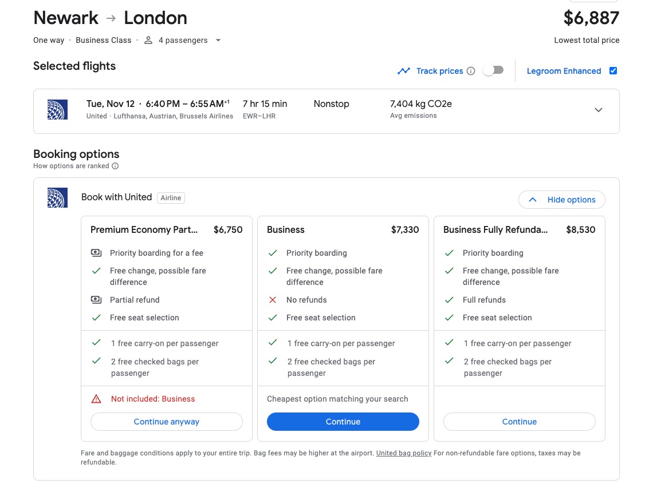Click Continue anyway for Premium Economy
657x484 pixels.
tap(166, 422)
